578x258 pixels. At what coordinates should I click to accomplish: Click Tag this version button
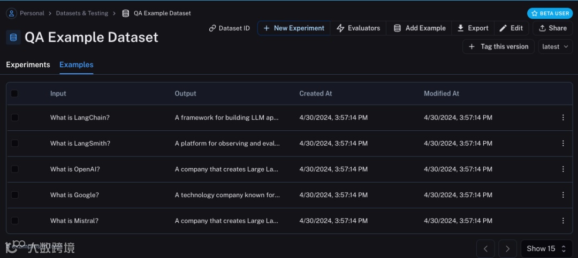click(x=498, y=46)
